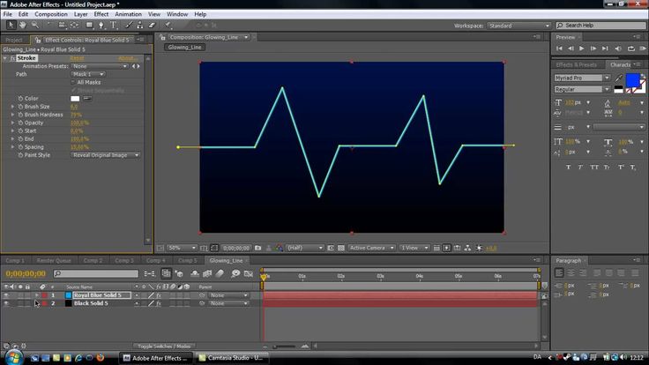Hide the Royal Blue Solid 5 layer
649x365 pixels.
(7, 295)
